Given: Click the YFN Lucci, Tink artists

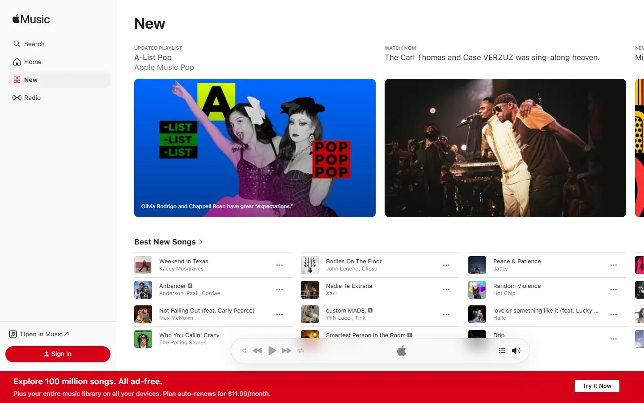Looking at the screenshot, I should [x=346, y=318].
